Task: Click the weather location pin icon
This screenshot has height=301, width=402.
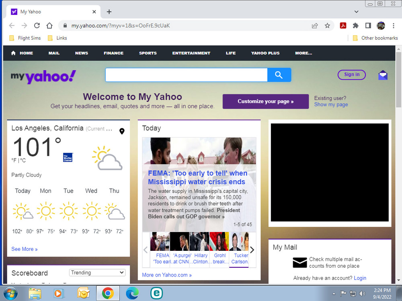Action: (122, 131)
